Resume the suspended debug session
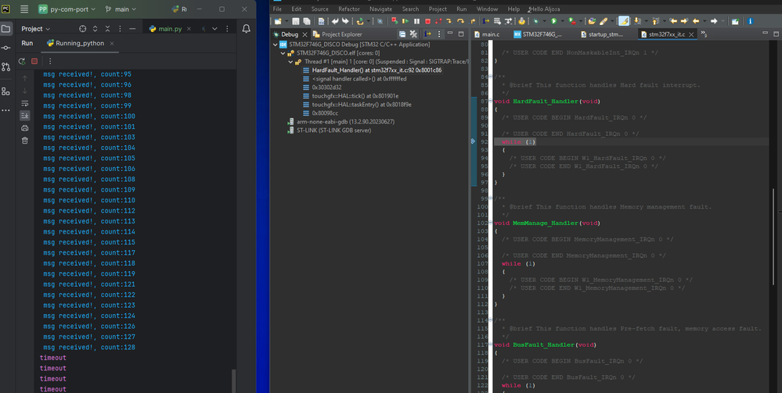This screenshot has height=393, width=782. (405, 21)
